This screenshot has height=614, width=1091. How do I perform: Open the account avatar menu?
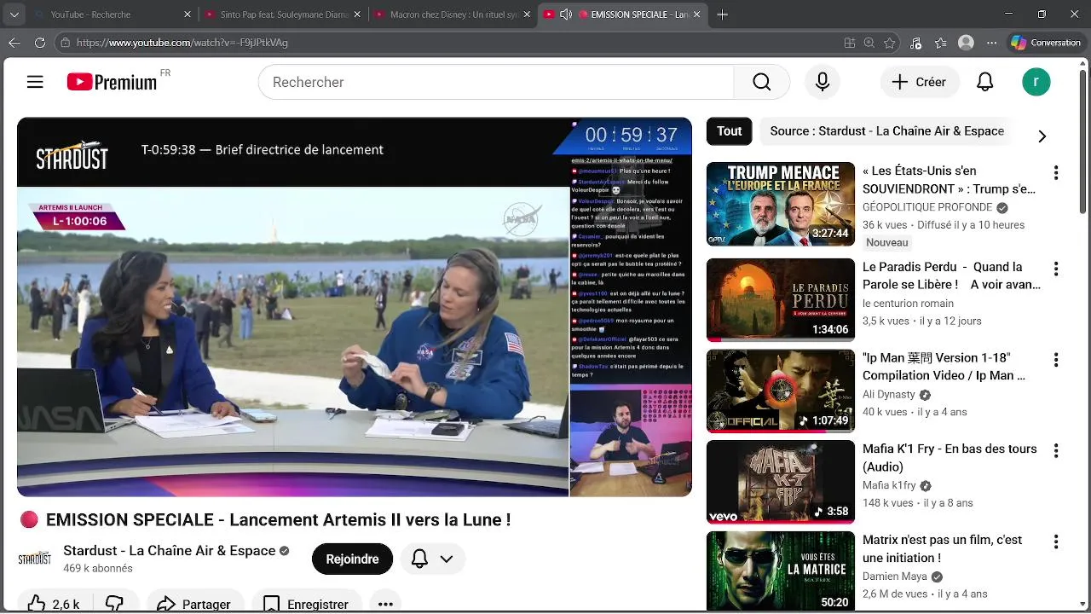tap(1036, 82)
